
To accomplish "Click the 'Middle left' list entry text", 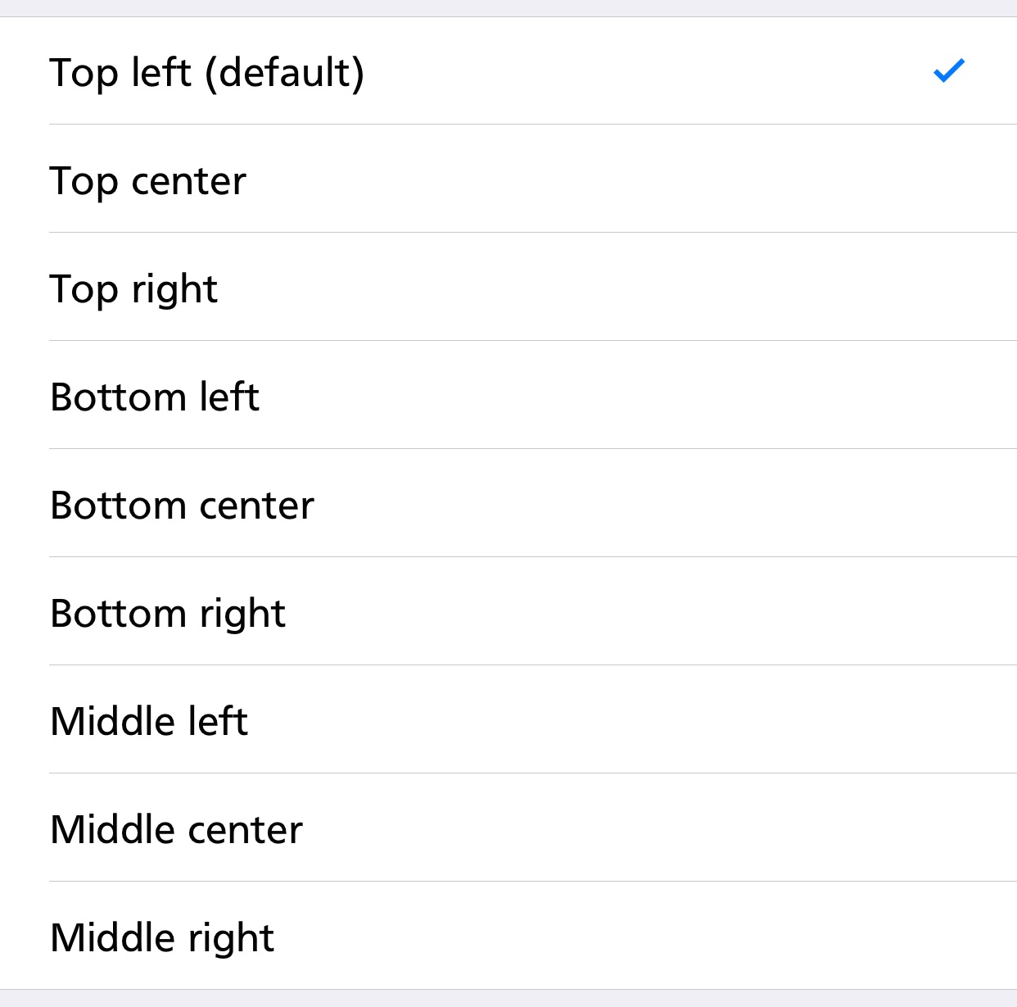I will (x=149, y=721).
